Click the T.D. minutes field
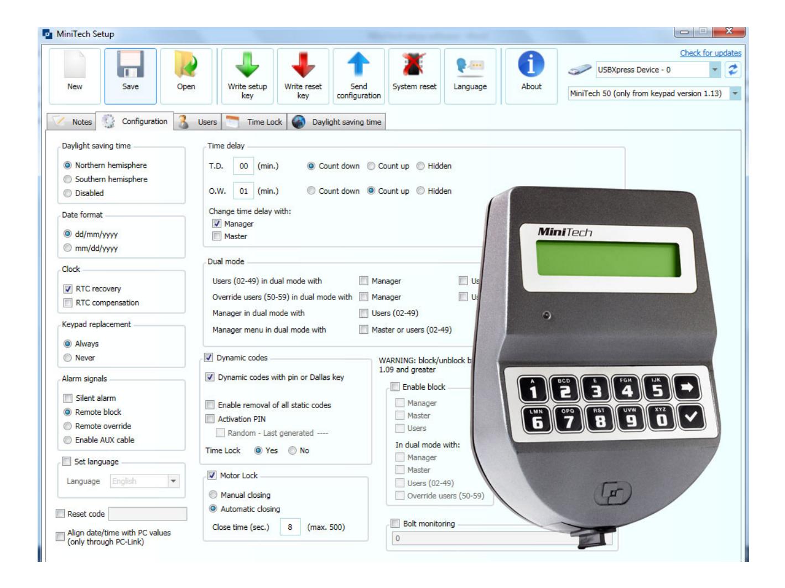This screenshot has width=785, height=588. [243, 166]
